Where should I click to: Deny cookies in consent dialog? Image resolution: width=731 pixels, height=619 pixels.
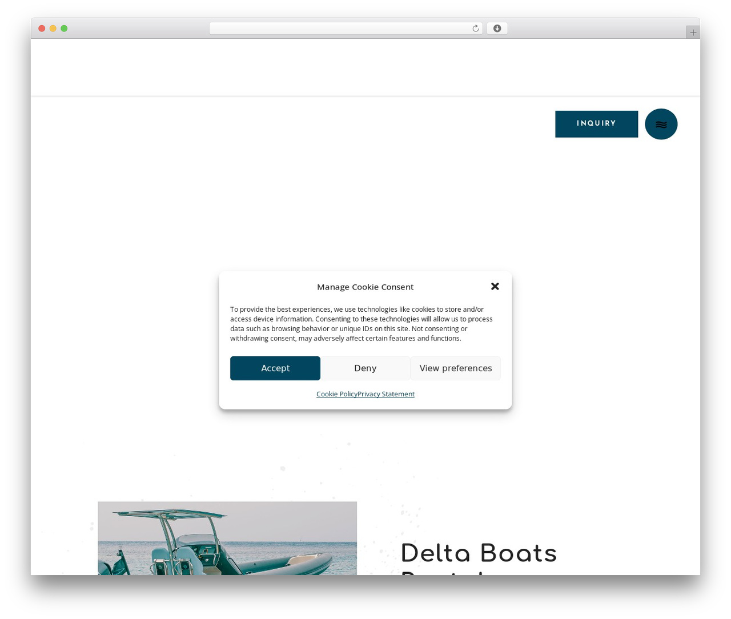[x=365, y=368]
